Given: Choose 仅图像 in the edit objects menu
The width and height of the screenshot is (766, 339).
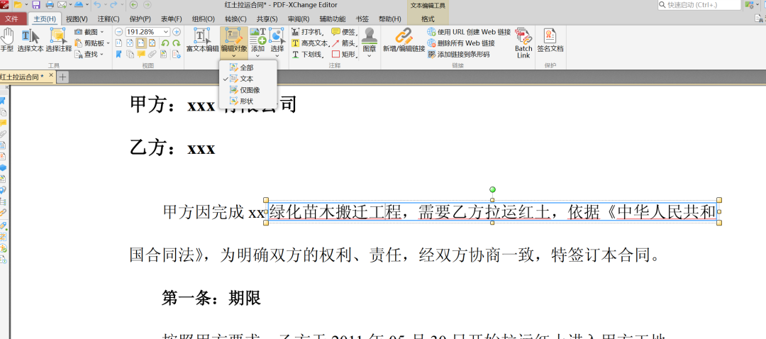Looking at the screenshot, I should pyautogui.click(x=249, y=90).
